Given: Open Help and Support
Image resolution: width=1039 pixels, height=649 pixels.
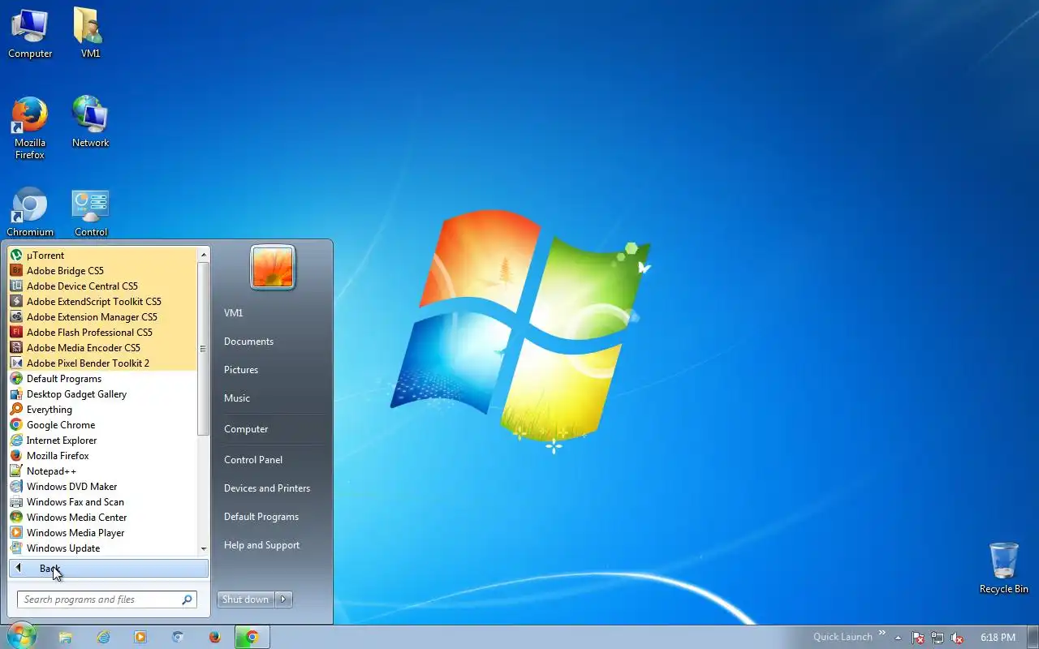Looking at the screenshot, I should pyautogui.click(x=261, y=544).
